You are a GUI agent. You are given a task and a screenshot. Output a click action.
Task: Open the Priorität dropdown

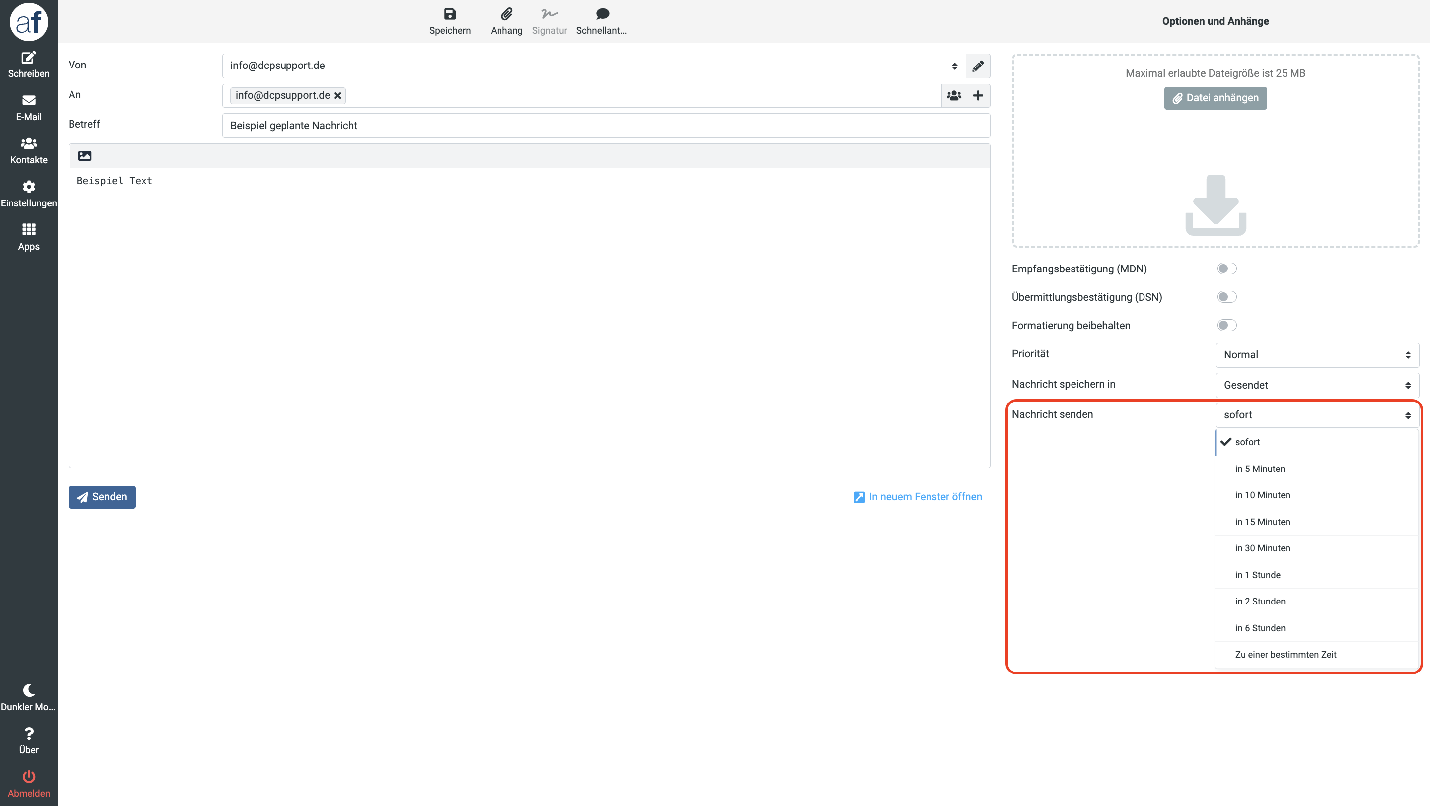click(1317, 355)
